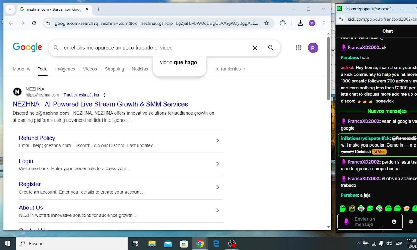Open the Google apps grid
Image resolution: width=417 pixels, height=250 pixels.
(x=299, y=48)
